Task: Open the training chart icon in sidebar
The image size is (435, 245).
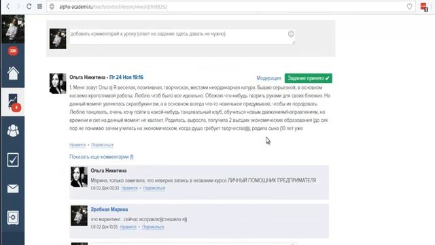Action: click(x=13, y=101)
